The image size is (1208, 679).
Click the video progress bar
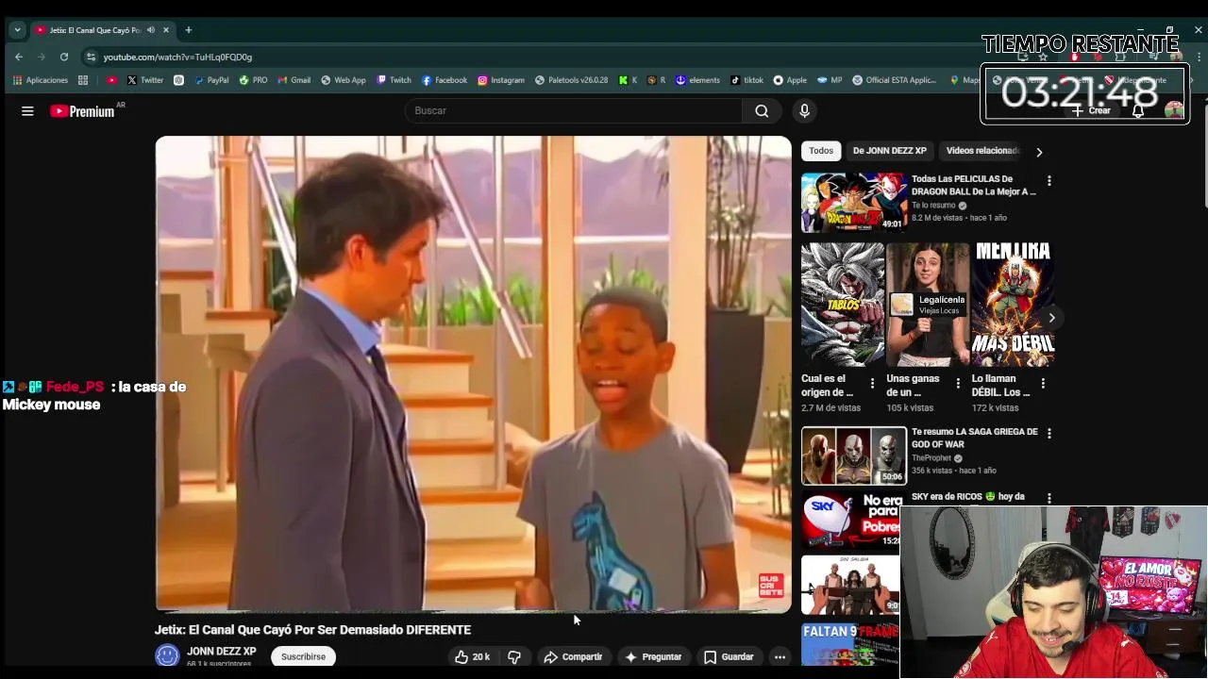[x=473, y=611]
